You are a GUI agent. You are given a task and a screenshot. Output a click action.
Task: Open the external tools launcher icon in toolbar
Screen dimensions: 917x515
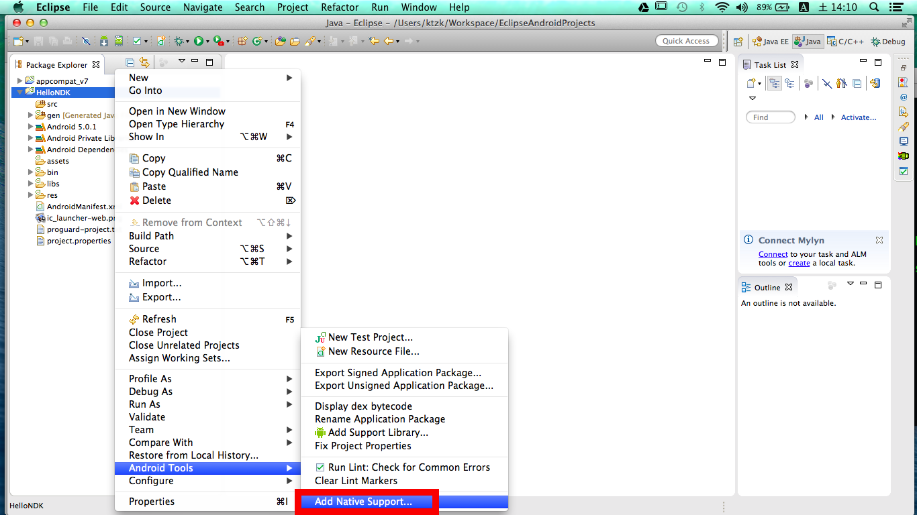tap(220, 42)
